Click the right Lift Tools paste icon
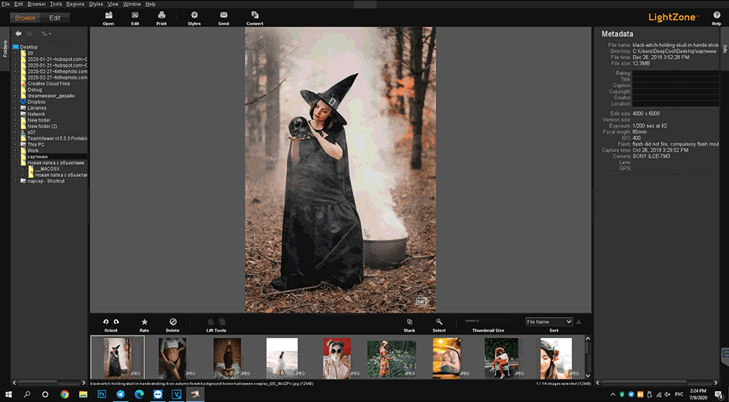The width and height of the screenshot is (729, 402). click(x=222, y=321)
